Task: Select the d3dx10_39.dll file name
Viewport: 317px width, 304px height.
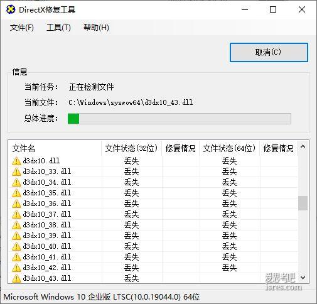Action: coord(47,236)
